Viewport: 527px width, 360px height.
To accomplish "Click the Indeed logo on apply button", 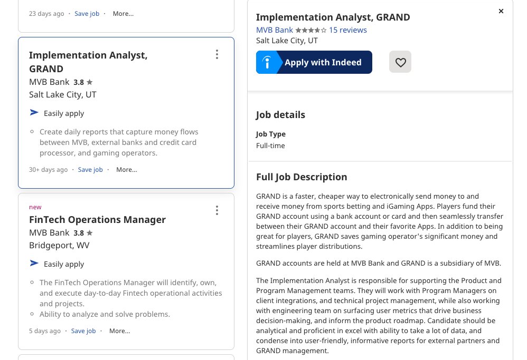I will coord(268,63).
